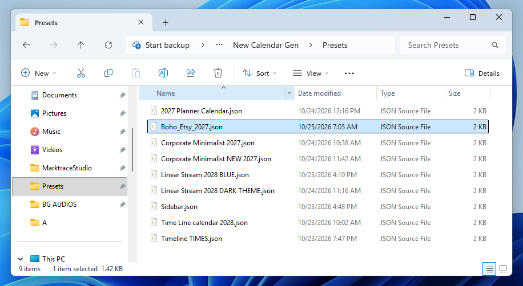Click the Copy icon in toolbar
The image size is (523, 286).
[108, 73]
